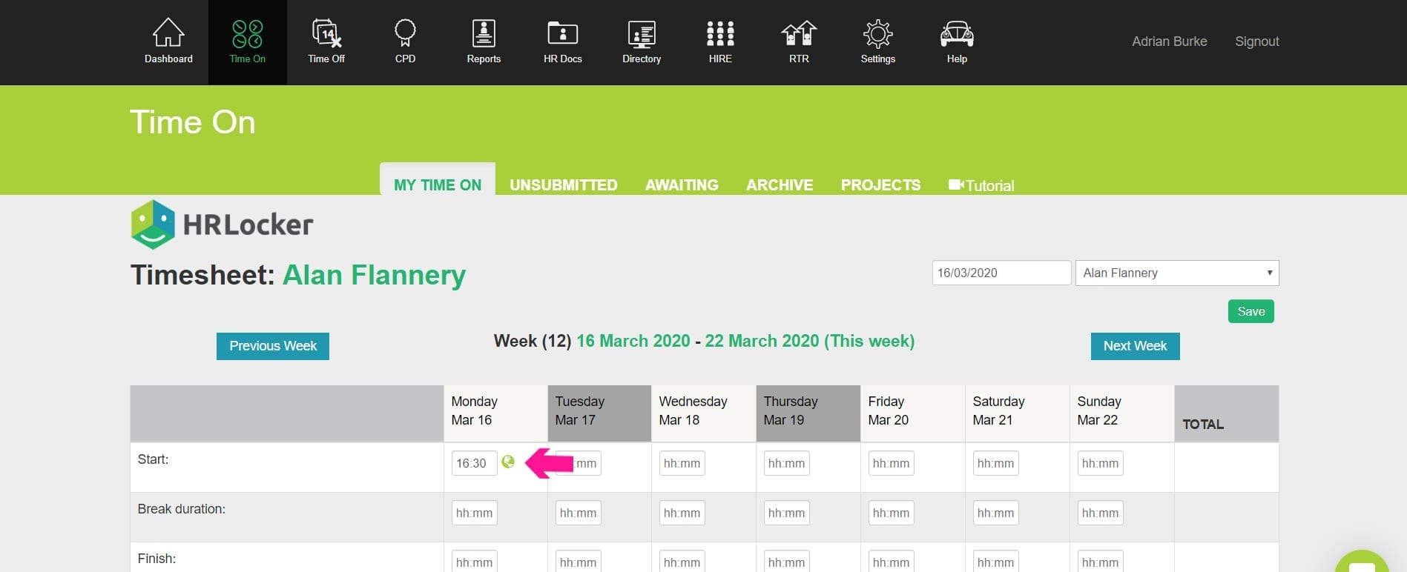Image resolution: width=1407 pixels, height=572 pixels.
Task: Open the Alan Flannery employee dropdown
Action: [x=1177, y=273]
